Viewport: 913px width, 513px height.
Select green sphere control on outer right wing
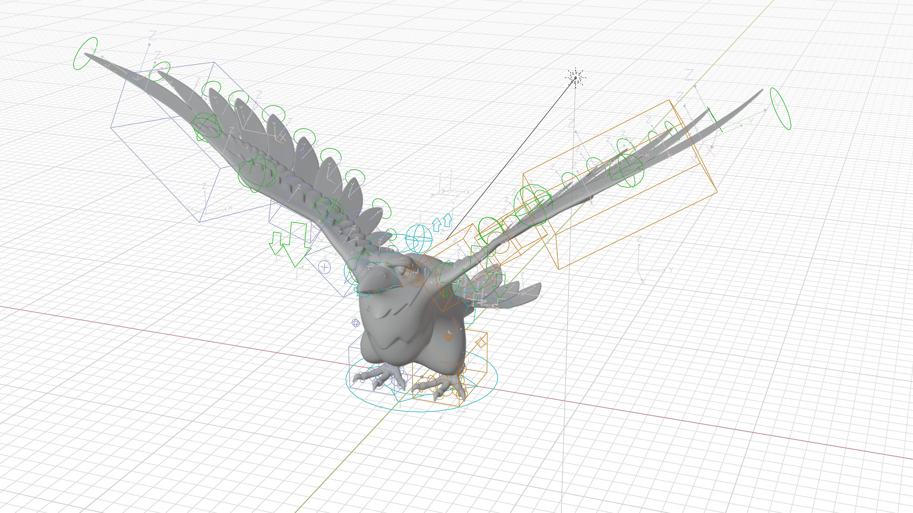click(x=626, y=171)
